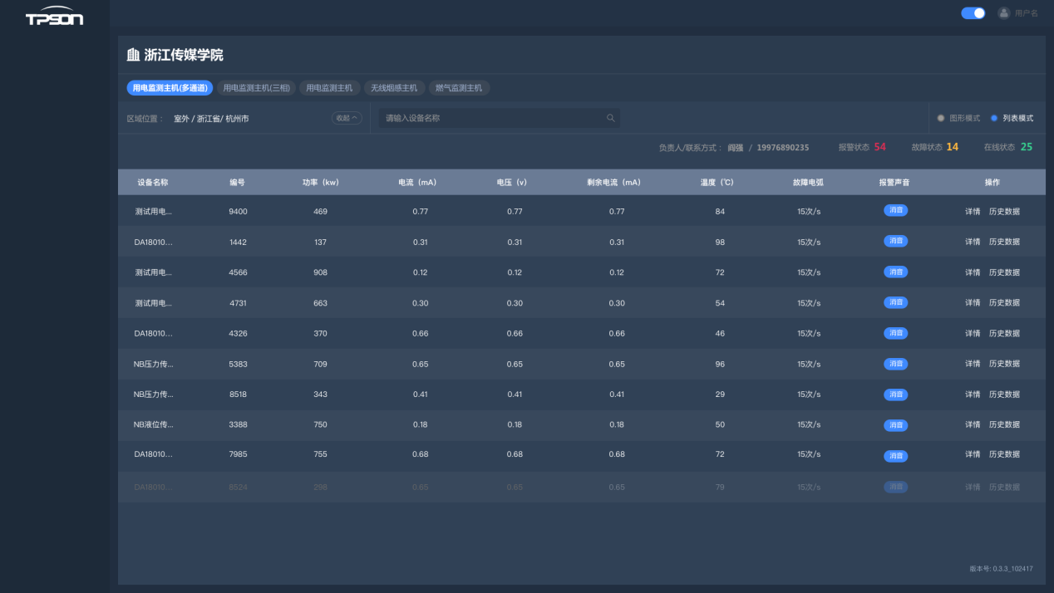Click the fault count 14
1054x593 pixels.
click(x=952, y=147)
